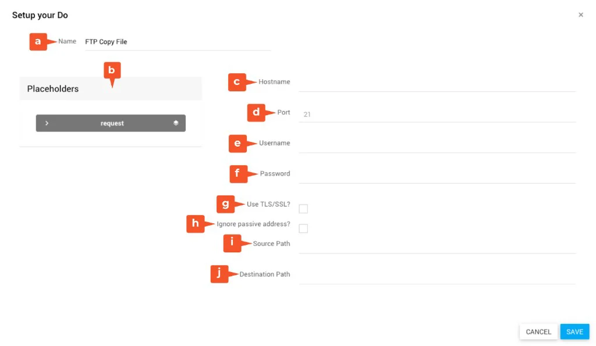Image resolution: width=596 pixels, height=346 pixels.
Task: Click the Port field showing 21
Action: [437, 114]
